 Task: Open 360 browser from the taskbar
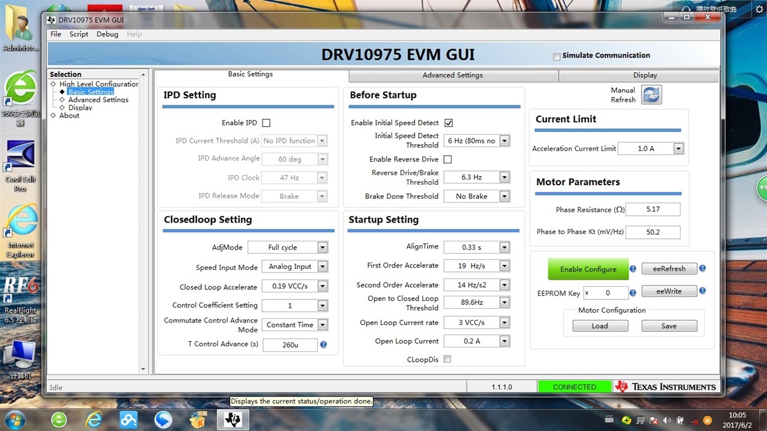coord(59,419)
